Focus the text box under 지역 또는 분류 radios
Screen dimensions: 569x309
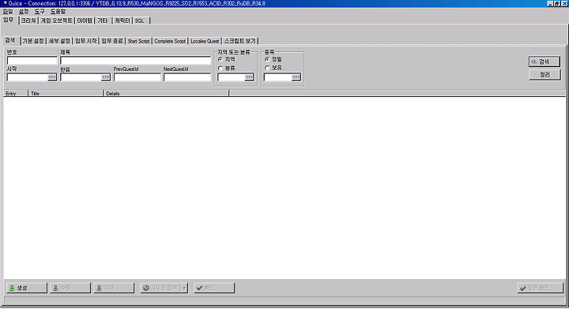click(x=231, y=77)
